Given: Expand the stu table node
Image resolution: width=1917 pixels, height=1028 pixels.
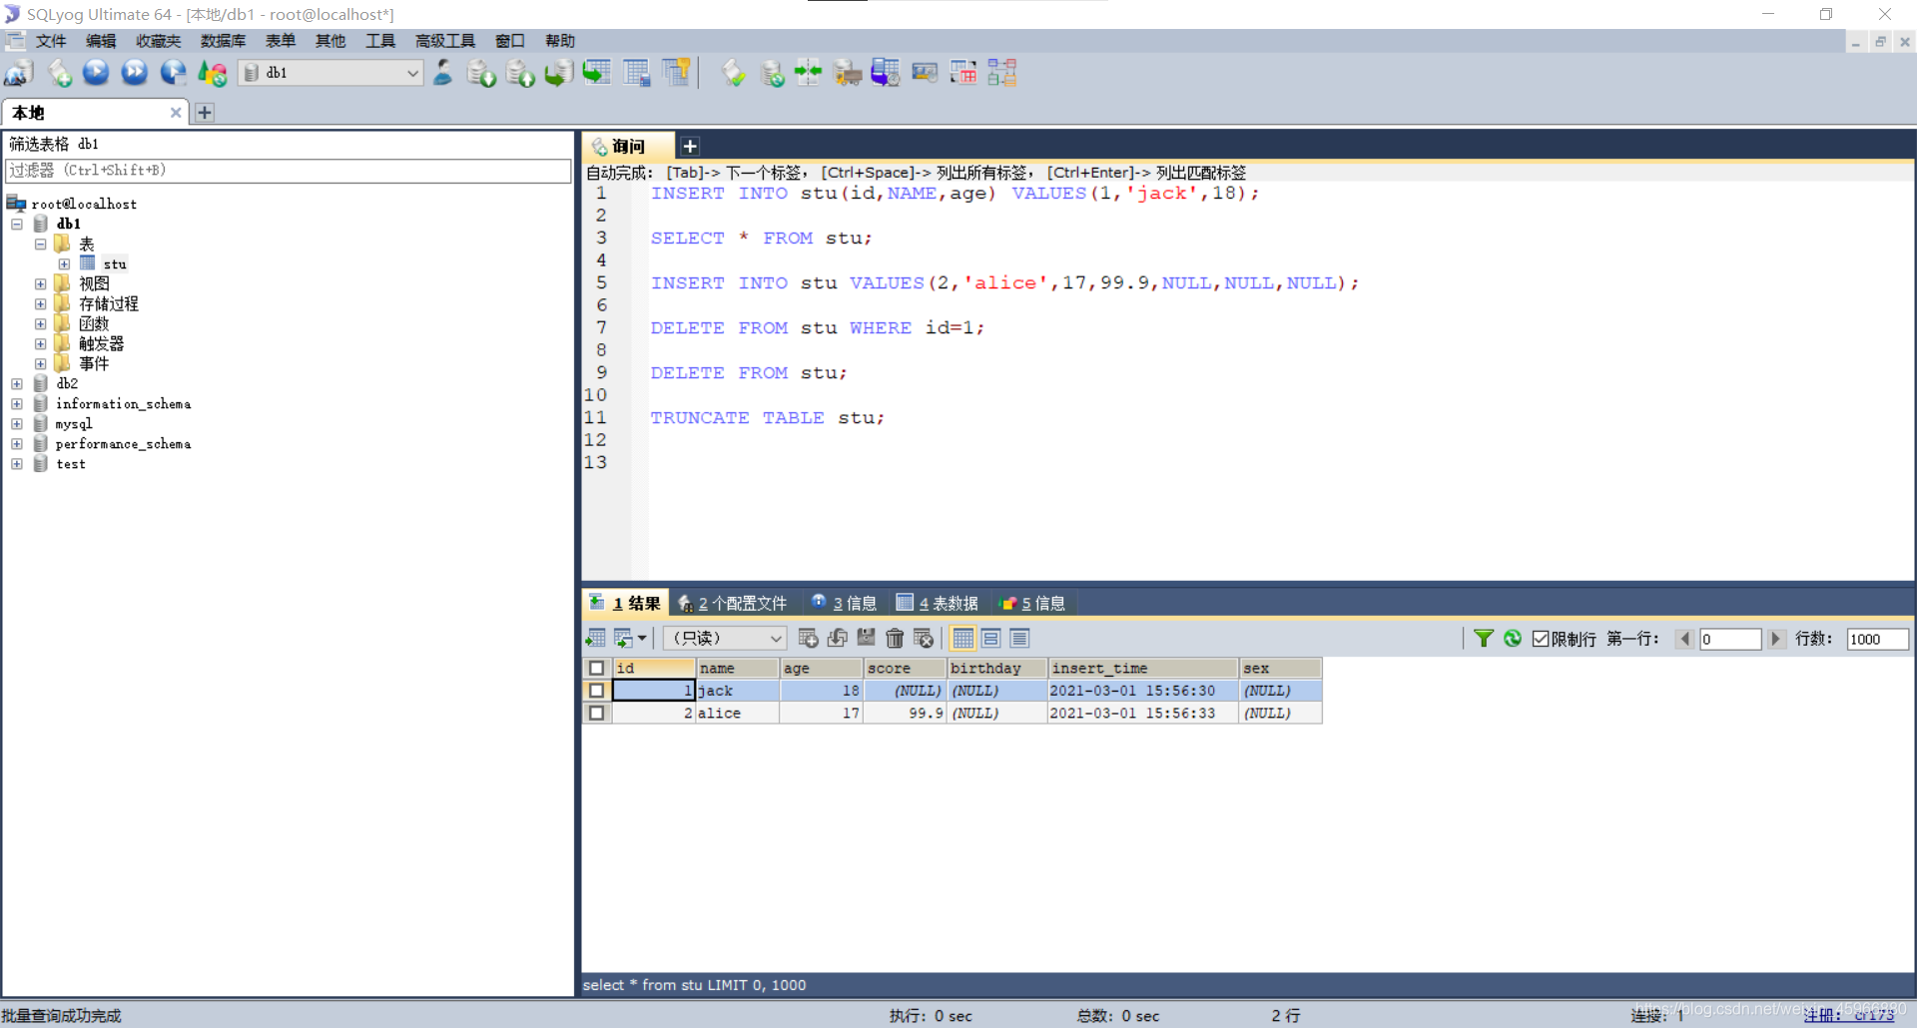Looking at the screenshot, I should pos(64,264).
